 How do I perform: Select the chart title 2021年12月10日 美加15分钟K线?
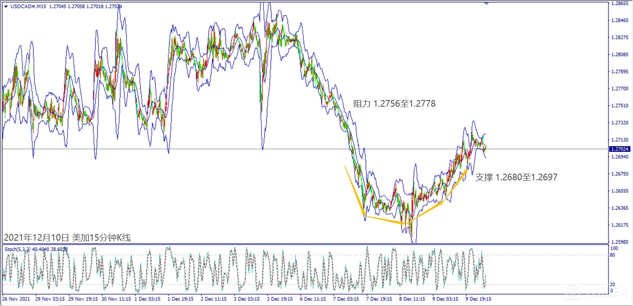tap(67, 238)
